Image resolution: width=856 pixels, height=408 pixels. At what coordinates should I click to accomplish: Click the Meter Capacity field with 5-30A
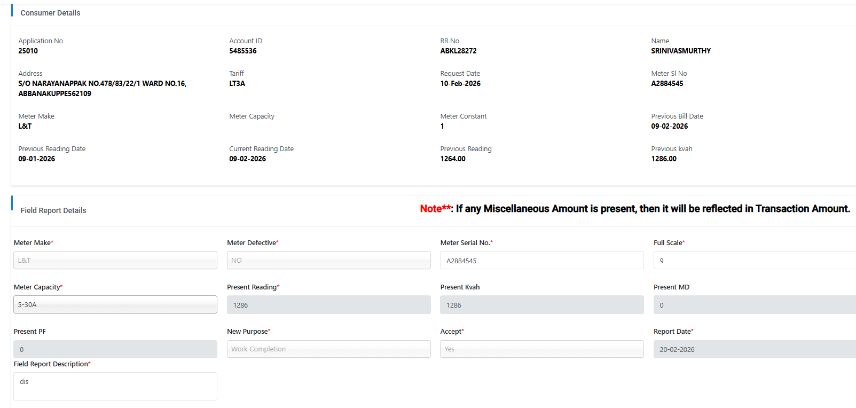point(115,305)
